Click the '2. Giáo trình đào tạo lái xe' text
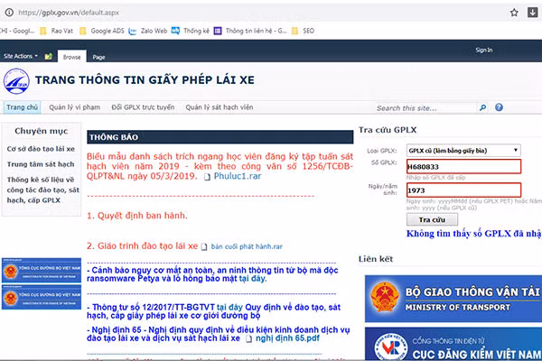 [x=143, y=246]
